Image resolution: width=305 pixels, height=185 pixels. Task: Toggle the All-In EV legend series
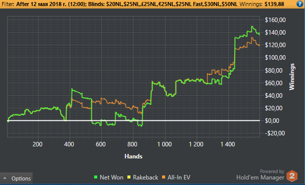tap(176, 177)
